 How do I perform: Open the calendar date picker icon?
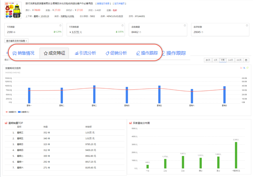246,60
